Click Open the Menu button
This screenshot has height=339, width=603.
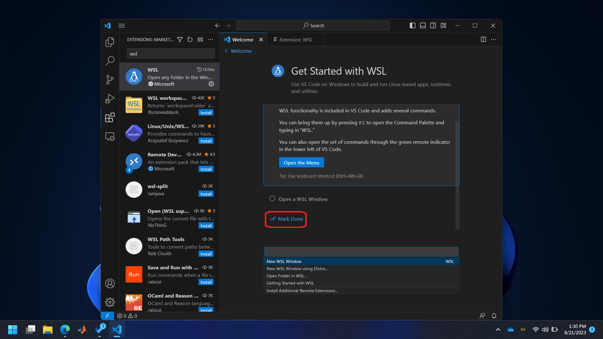click(301, 163)
